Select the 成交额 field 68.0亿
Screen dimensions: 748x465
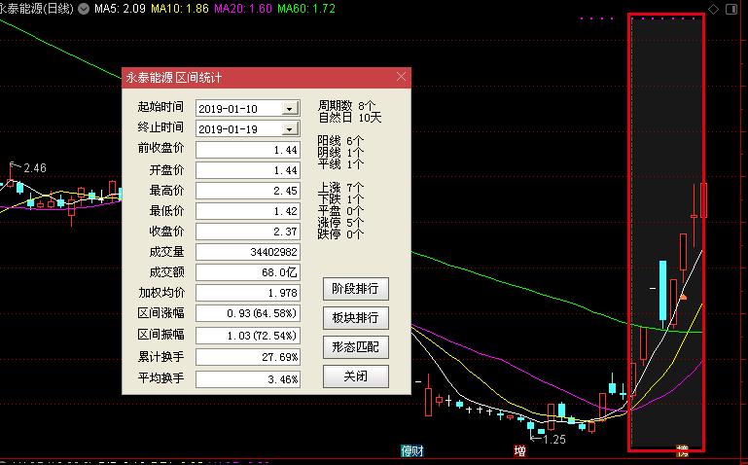click(x=248, y=272)
